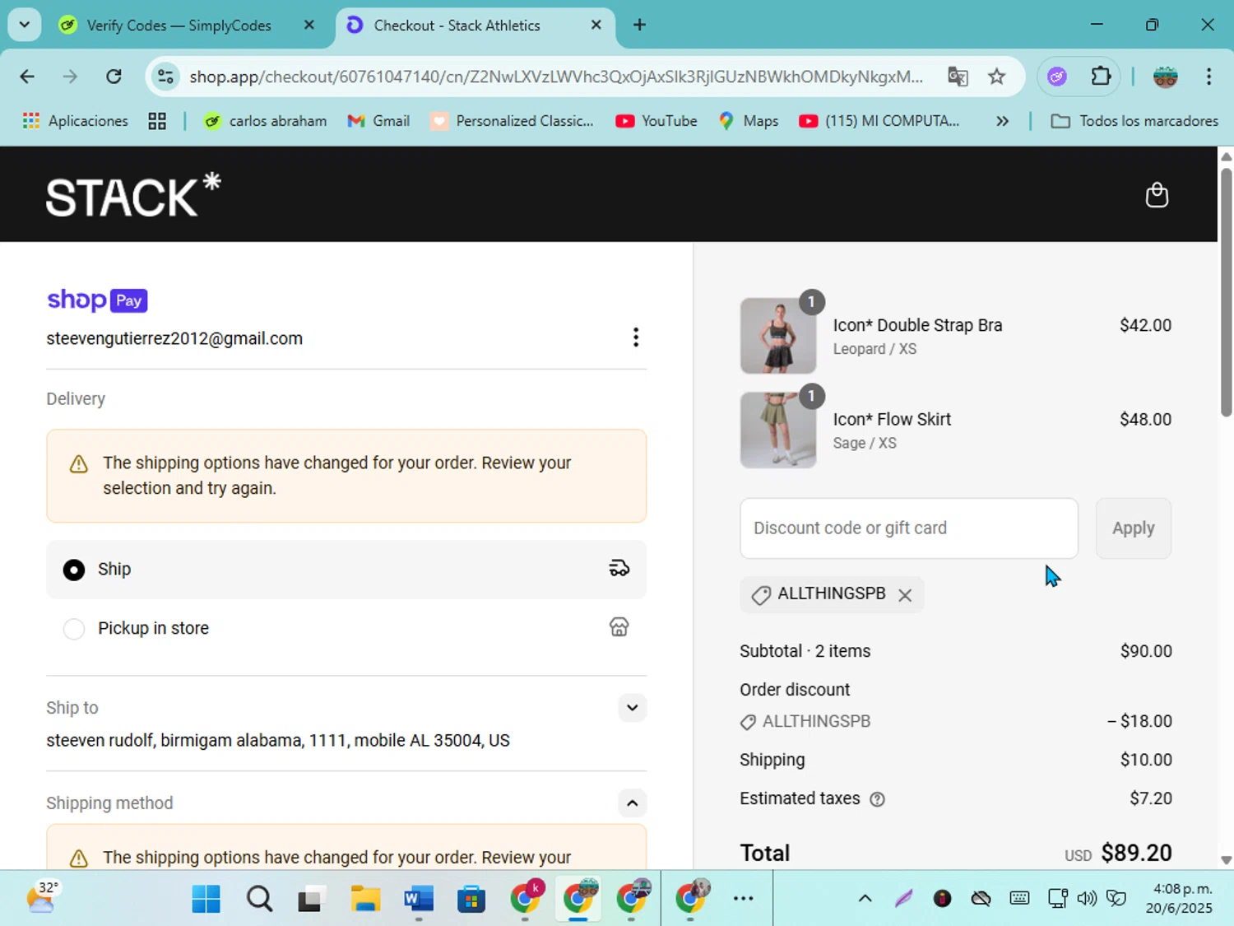
Task: Open site information icon in address bar
Action: [165, 77]
